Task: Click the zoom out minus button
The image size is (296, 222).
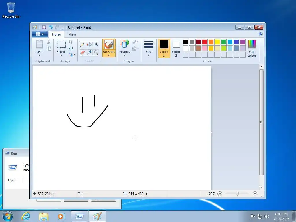Action: [220, 193]
